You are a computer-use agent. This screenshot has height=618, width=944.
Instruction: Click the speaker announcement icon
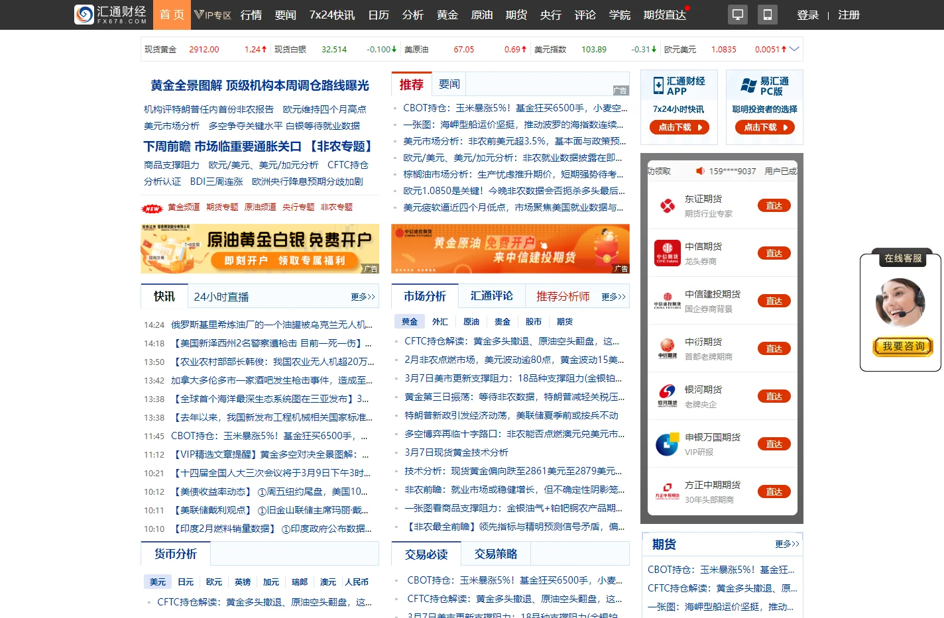click(700, 171)
